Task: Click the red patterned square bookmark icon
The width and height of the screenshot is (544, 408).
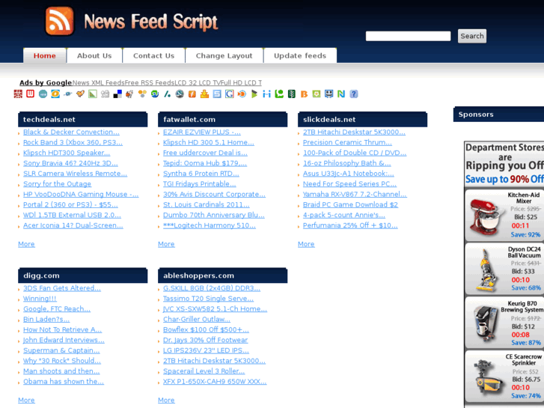Action: [18, 94]
